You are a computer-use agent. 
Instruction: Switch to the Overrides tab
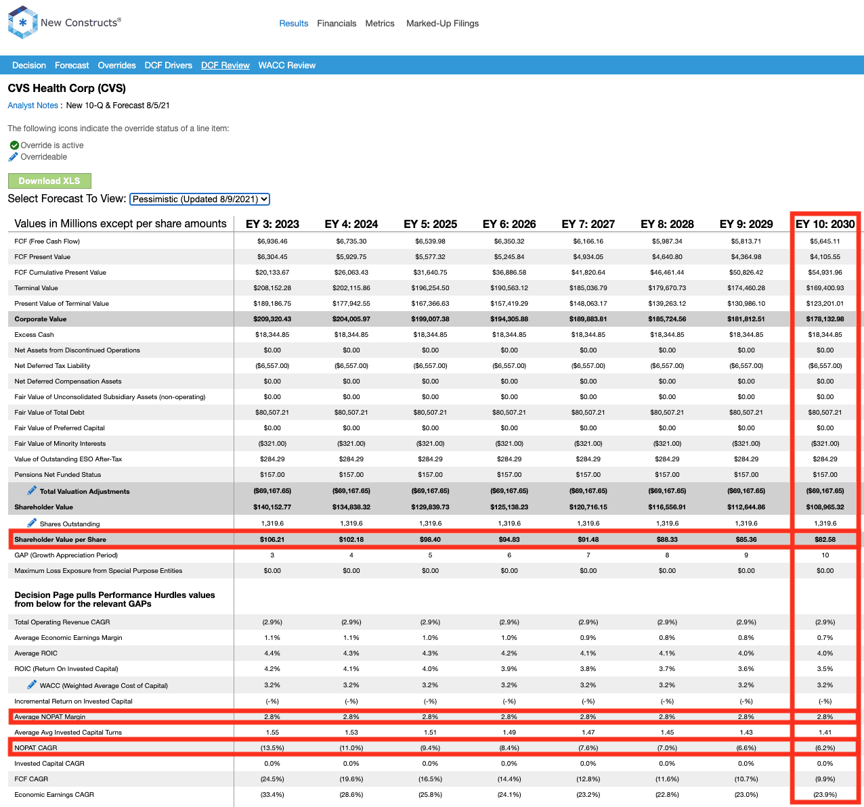[x=117, y=66]
